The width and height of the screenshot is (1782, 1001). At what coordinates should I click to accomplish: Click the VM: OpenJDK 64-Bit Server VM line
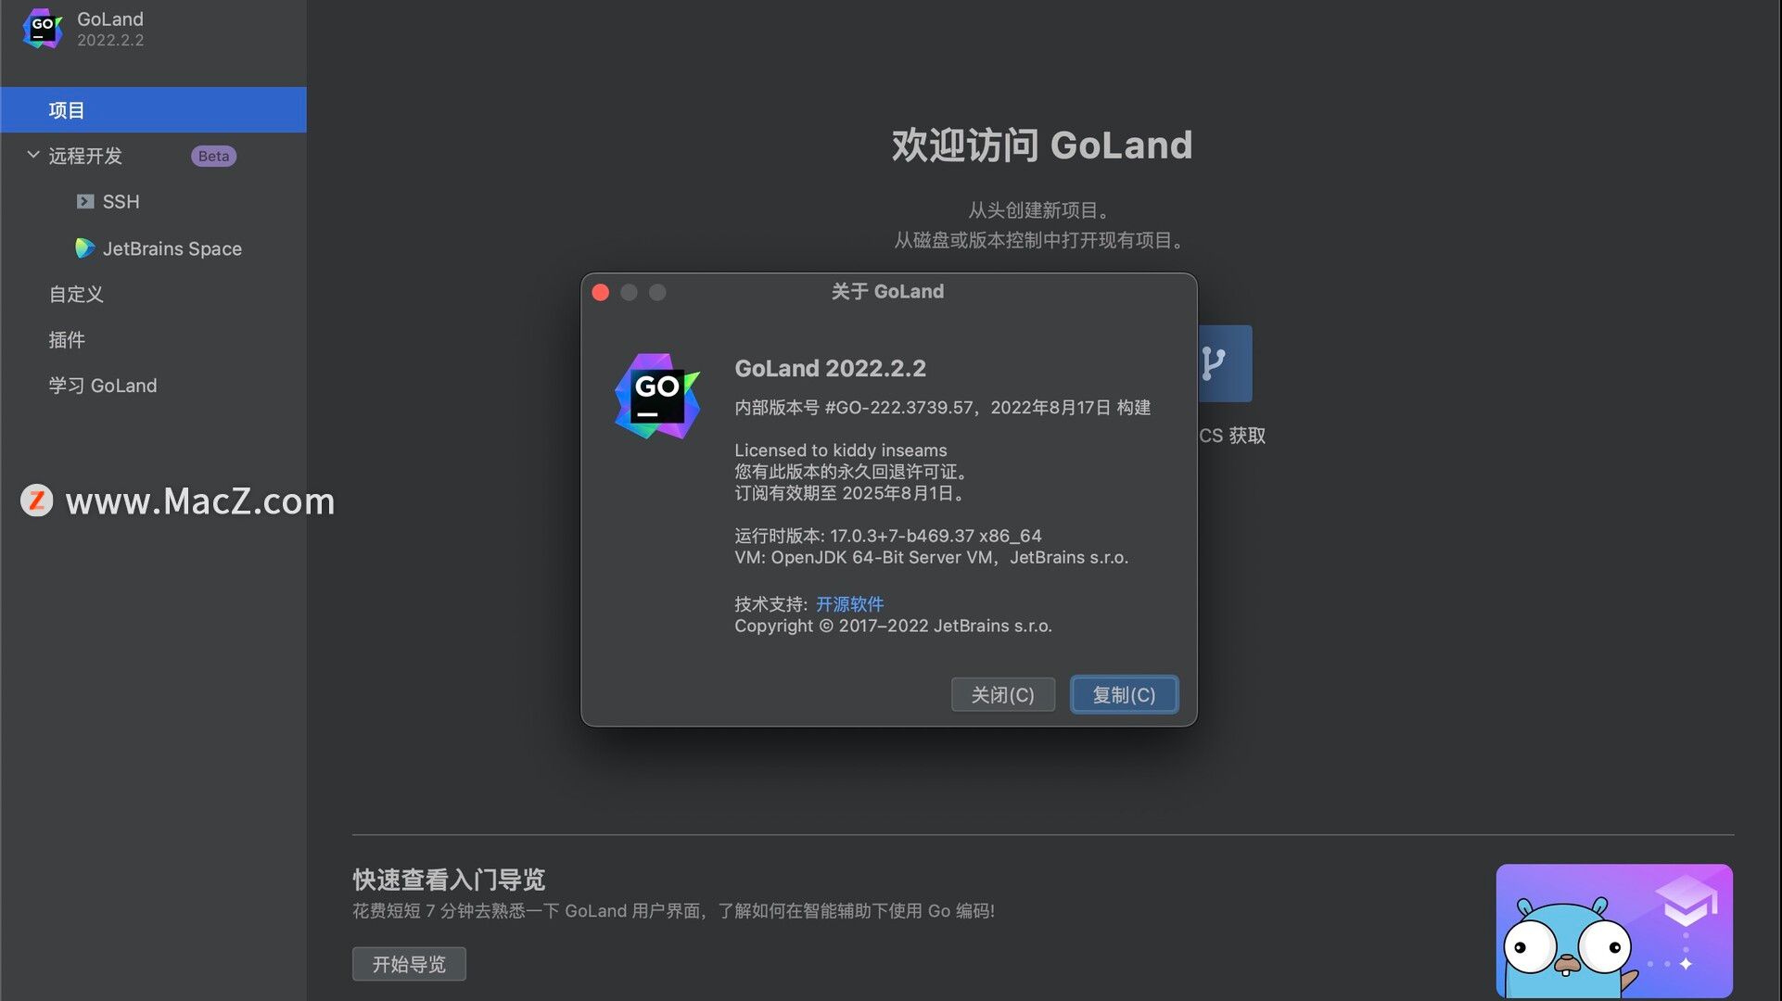click(932, 557)
